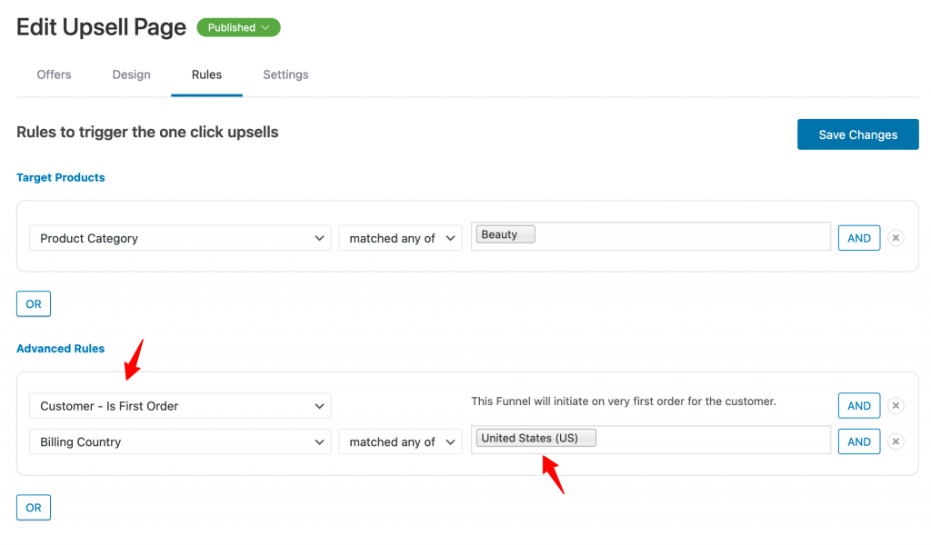Click into the billing country values field

(x=651, y=440)
